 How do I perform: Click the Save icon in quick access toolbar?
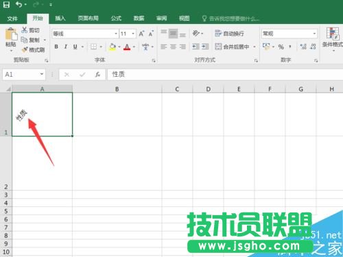(x=6, y=5)
